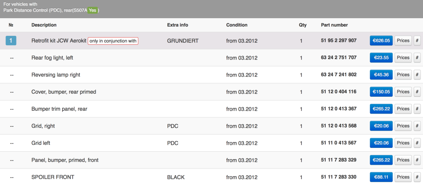Click the # button in Bumper trim panel, rear row

(x=417, y=109)
